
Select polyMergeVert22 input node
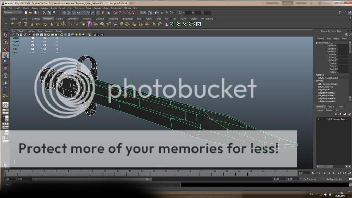click(327, 92)
